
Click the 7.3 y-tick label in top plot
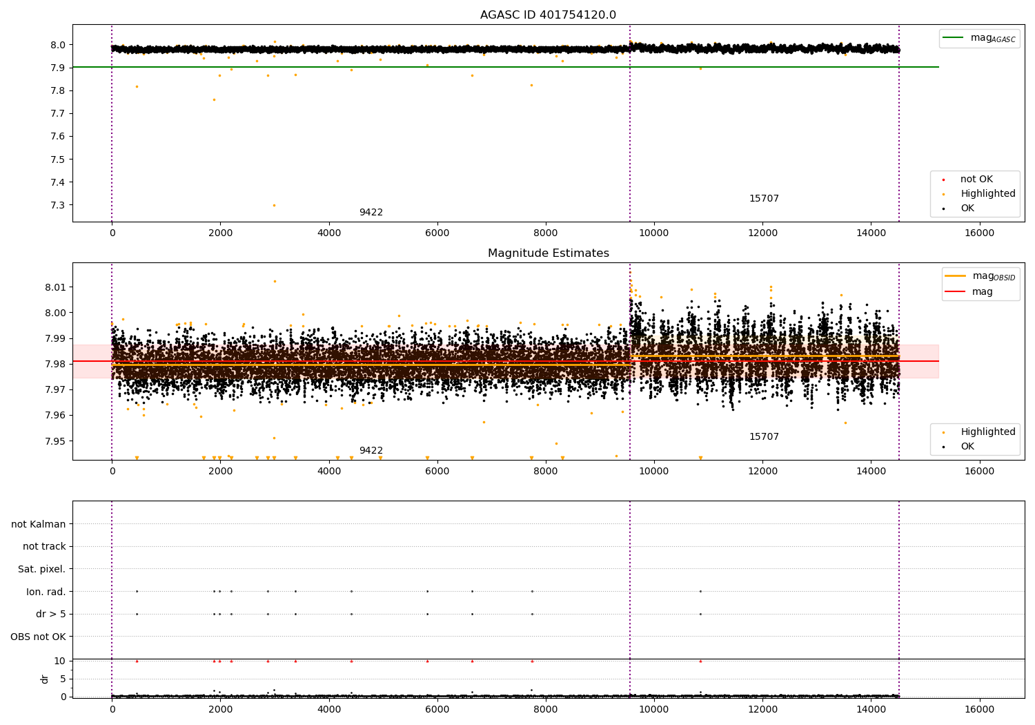pyautogui.click(x=59, y=205)
